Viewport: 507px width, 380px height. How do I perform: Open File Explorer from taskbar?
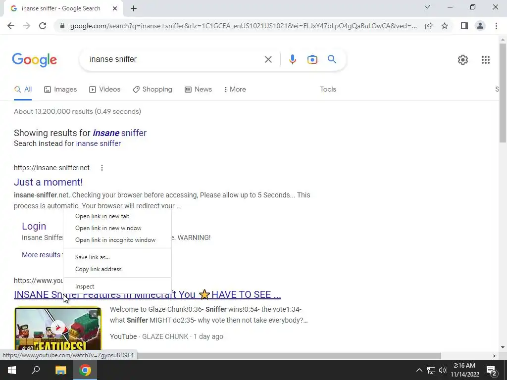coord(60,370)
